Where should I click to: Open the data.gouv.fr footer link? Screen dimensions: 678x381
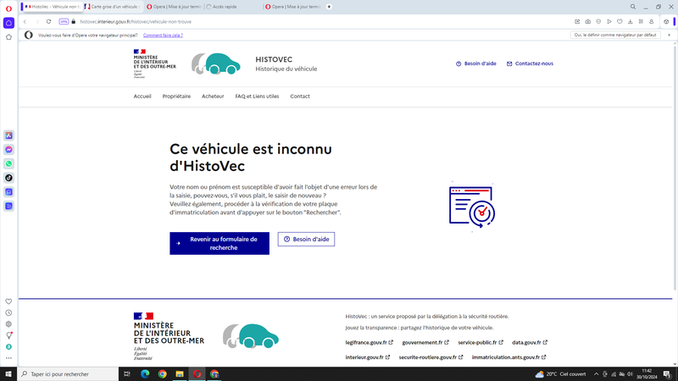530,343
